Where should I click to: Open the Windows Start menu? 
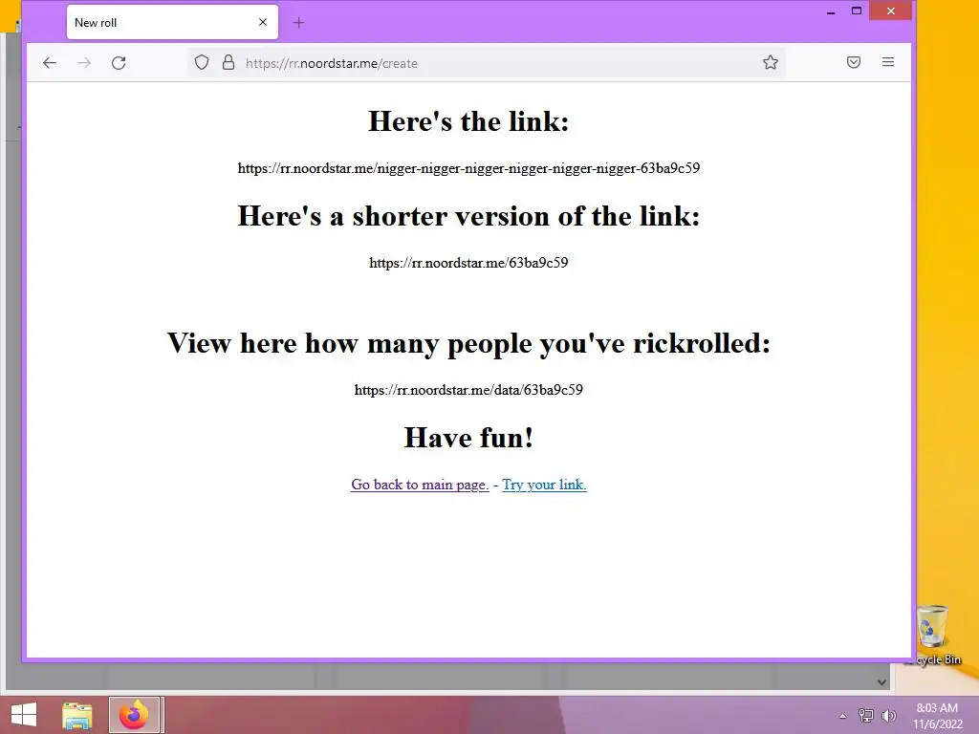24,715
